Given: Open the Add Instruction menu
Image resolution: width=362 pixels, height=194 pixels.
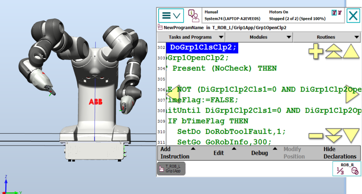Looking at the screenshot, I should tap(178, 153).
